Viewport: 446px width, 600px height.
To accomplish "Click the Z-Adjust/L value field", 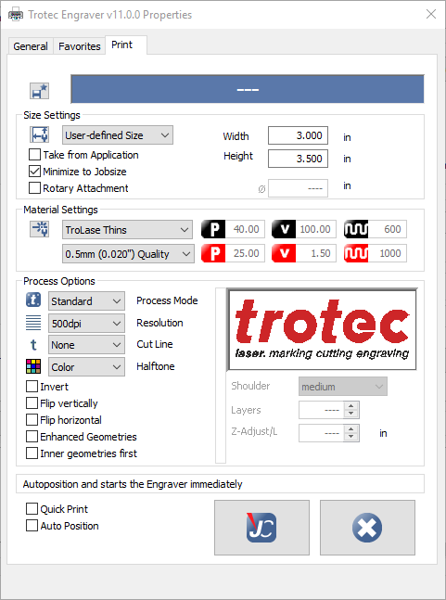I will tap(322, 433).
